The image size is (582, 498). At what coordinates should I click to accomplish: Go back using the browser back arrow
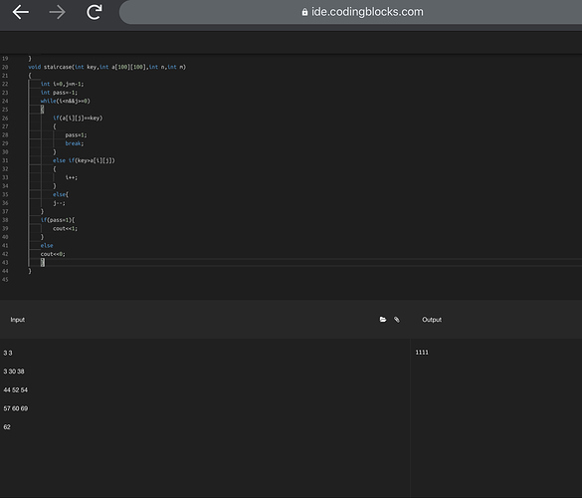[x=21, y=12]
